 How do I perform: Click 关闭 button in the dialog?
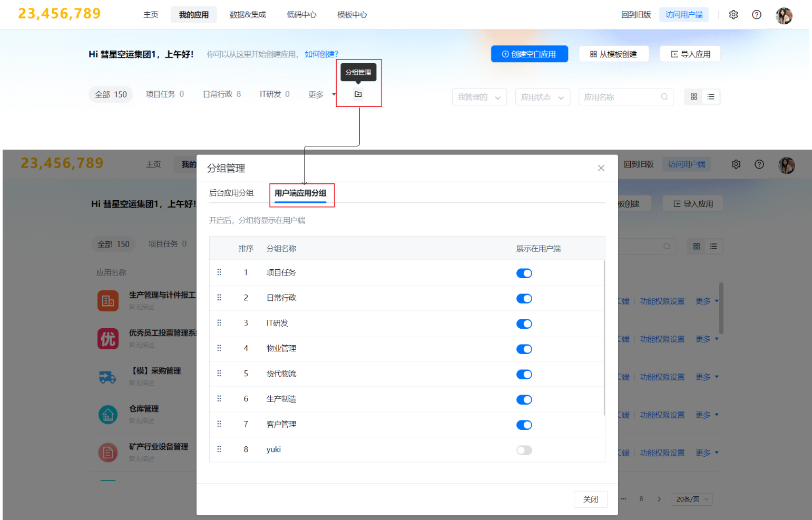pyautogui.click(x=590, y=499)
